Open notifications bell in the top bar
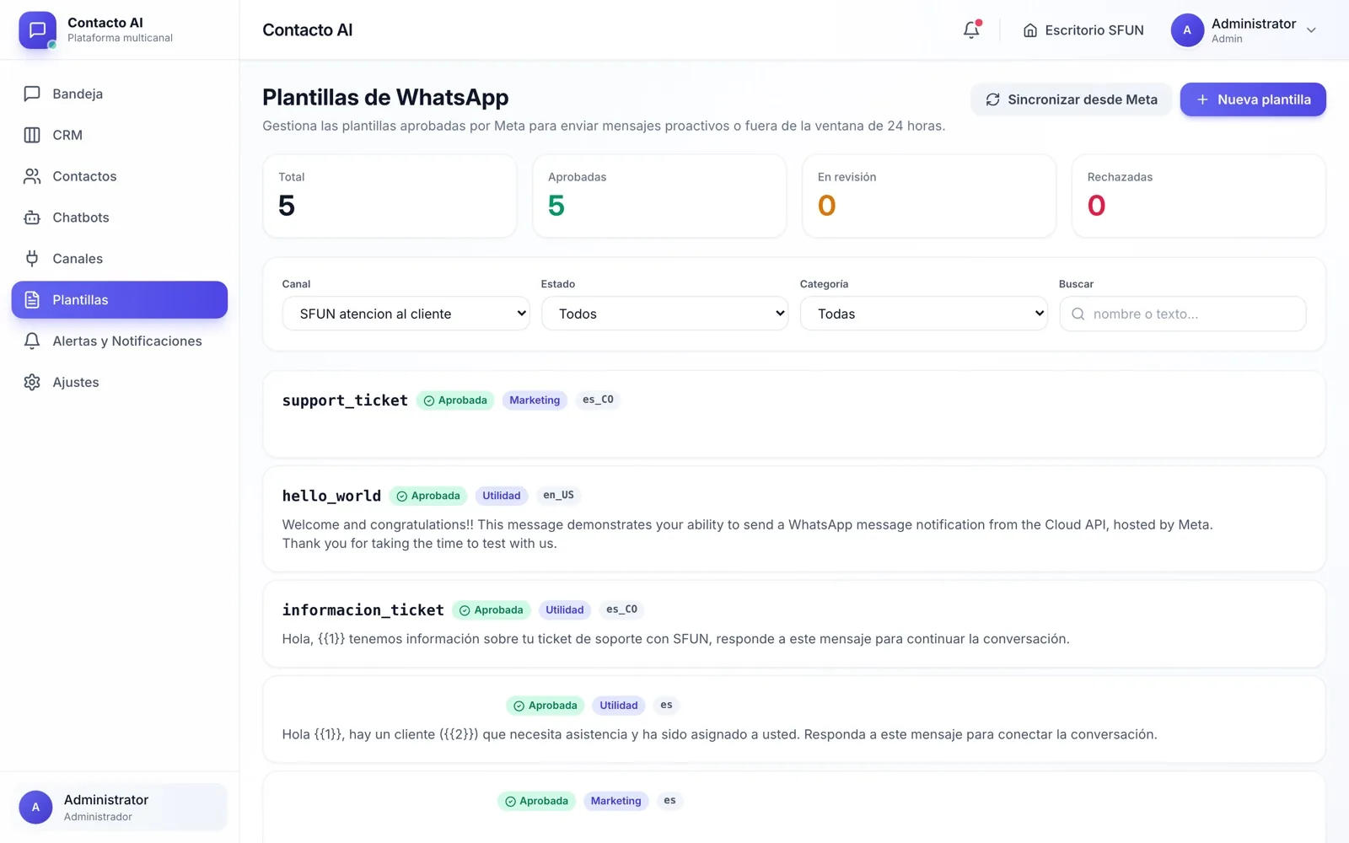 (x=971, y=30)
